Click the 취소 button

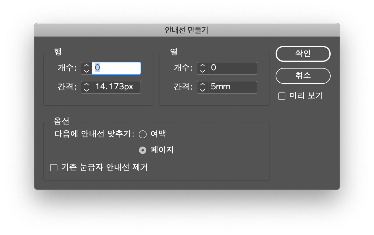(303, 76)
